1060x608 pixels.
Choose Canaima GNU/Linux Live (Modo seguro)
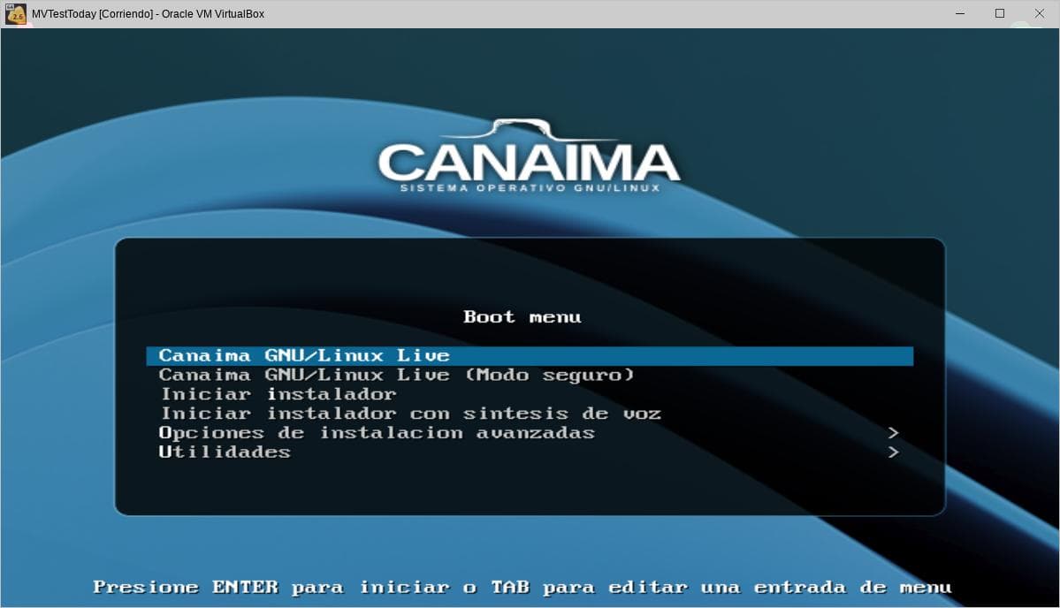397,375
